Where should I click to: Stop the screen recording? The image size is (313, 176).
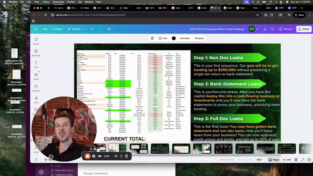pyautogui.click(x=87, y=156)
